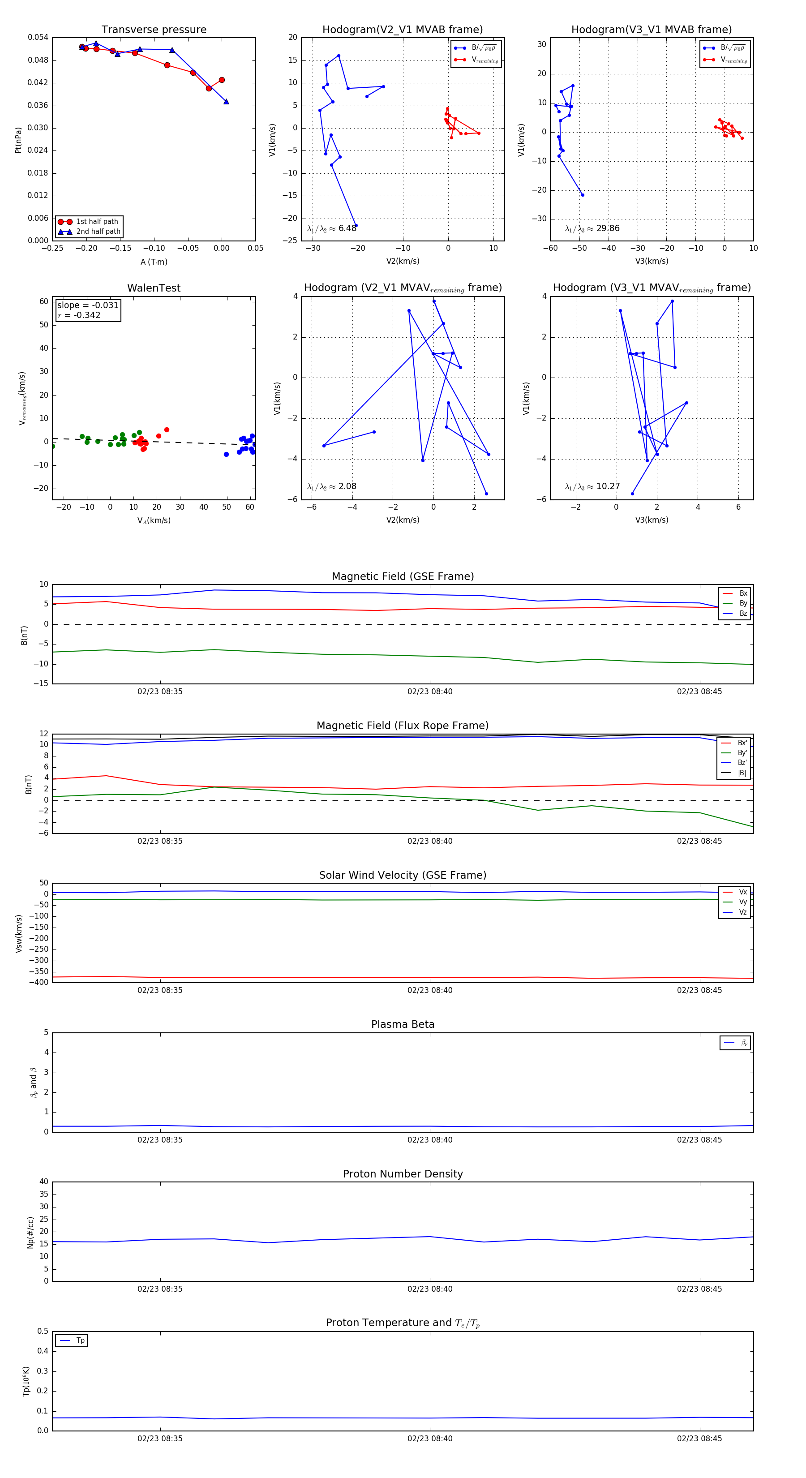Click "r = -0.342" in the WalenTest box
The height and width of the screenshot is (1478, 806).
coord(79,315)
